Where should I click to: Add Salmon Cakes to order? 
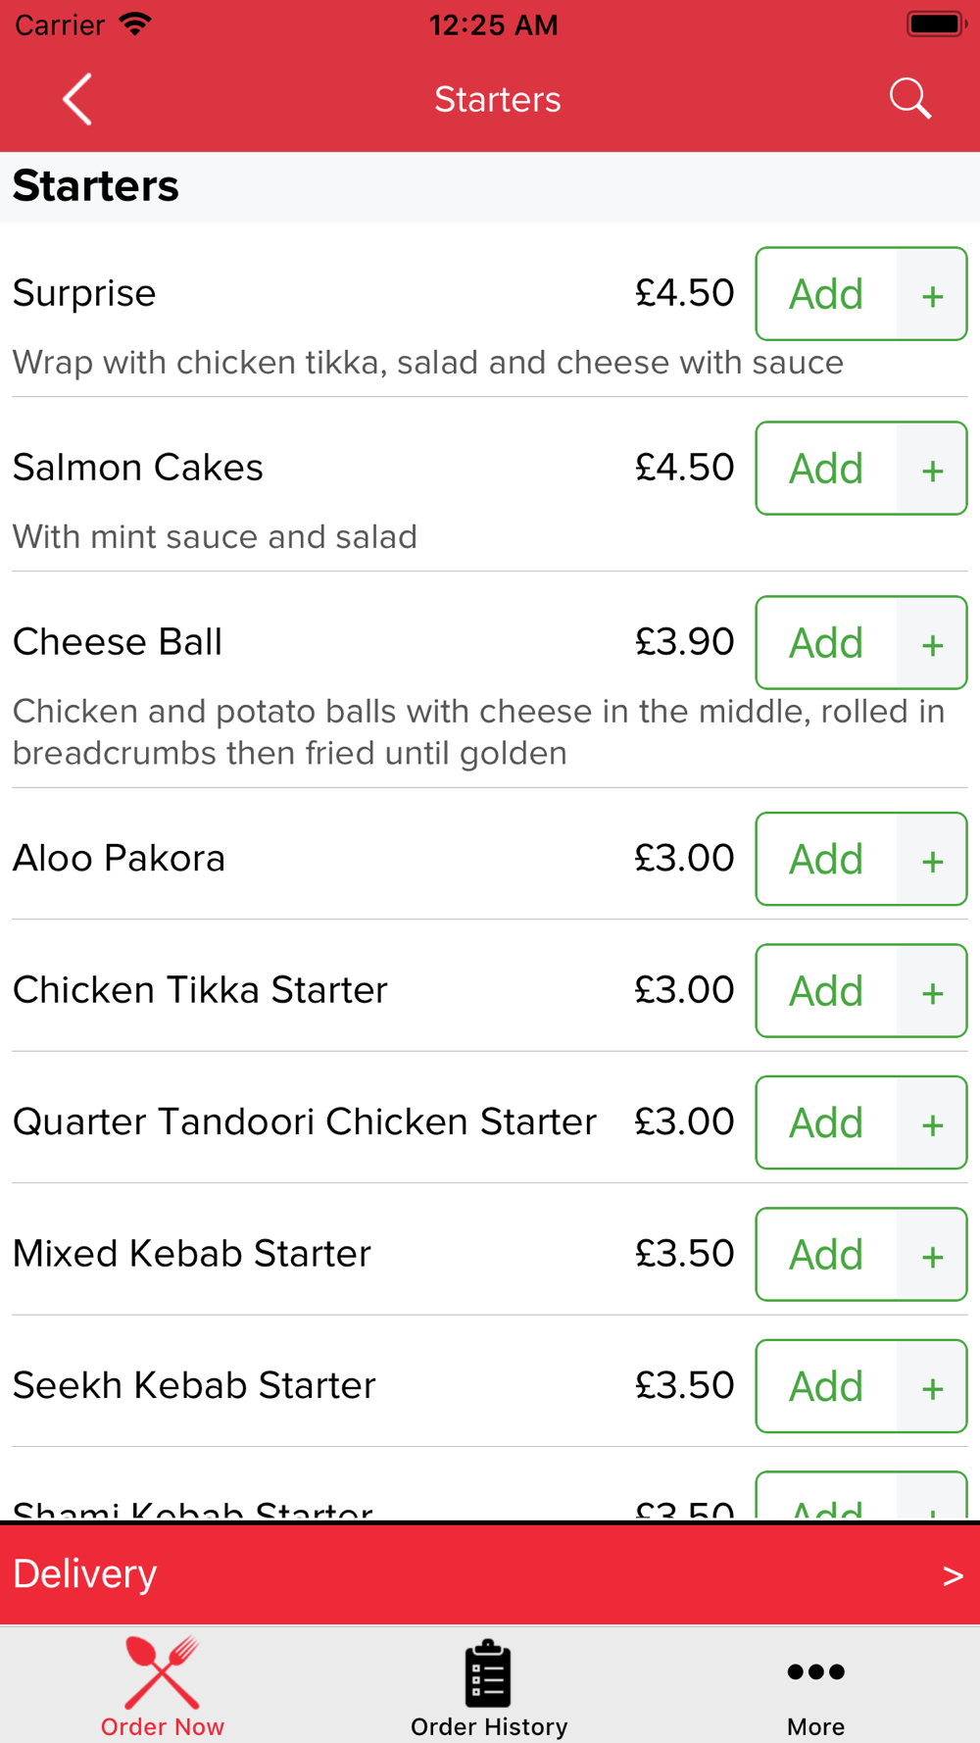pyautogui.click(x=826, y=469)
